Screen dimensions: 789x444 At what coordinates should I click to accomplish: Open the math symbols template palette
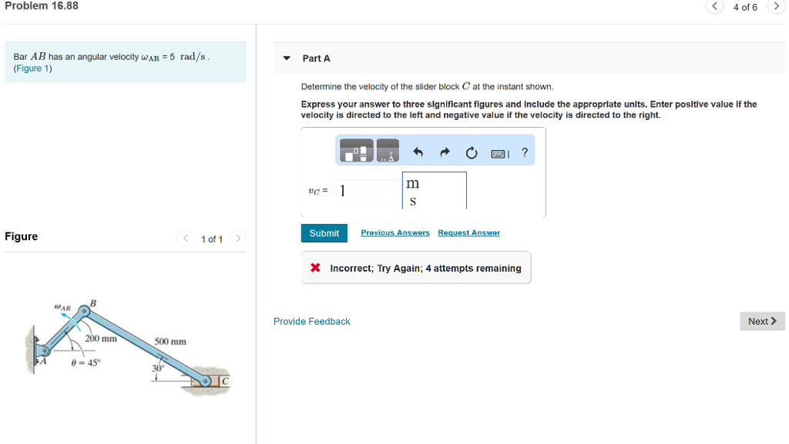(x=356, y=151)
